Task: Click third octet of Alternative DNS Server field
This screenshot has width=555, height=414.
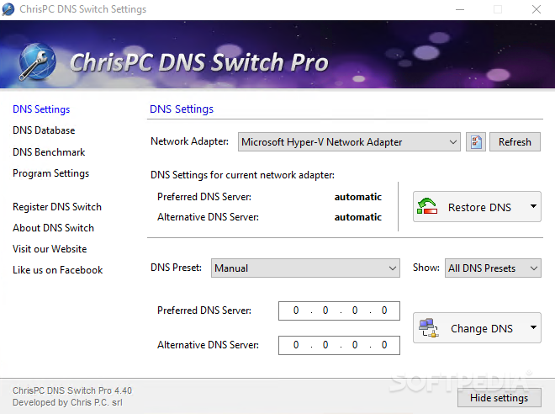Action: pyautogui.click(x=355, y=345)
